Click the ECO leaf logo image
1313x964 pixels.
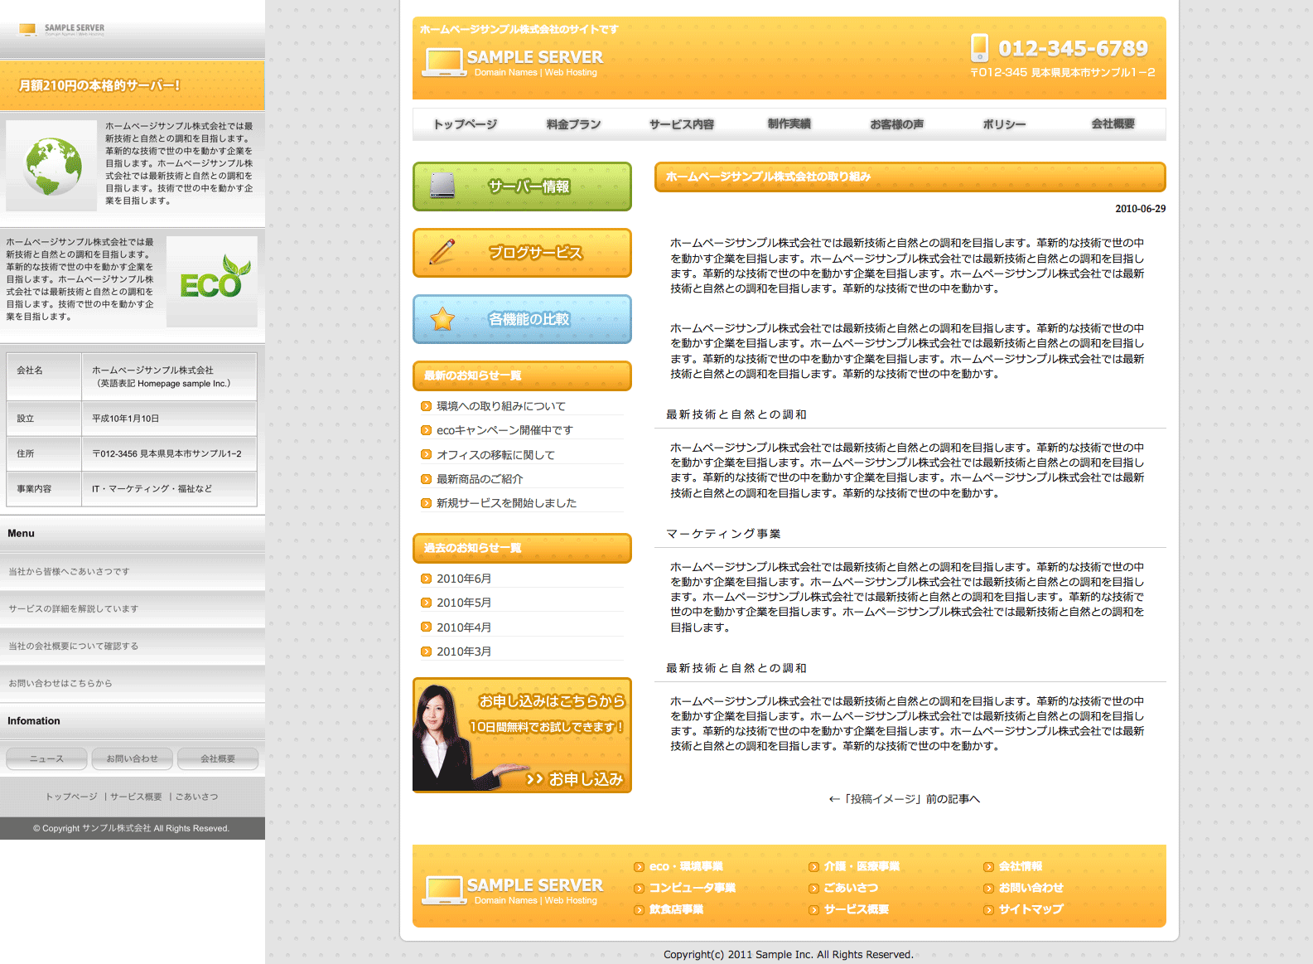pyautogui.click(x=211, y=280)
